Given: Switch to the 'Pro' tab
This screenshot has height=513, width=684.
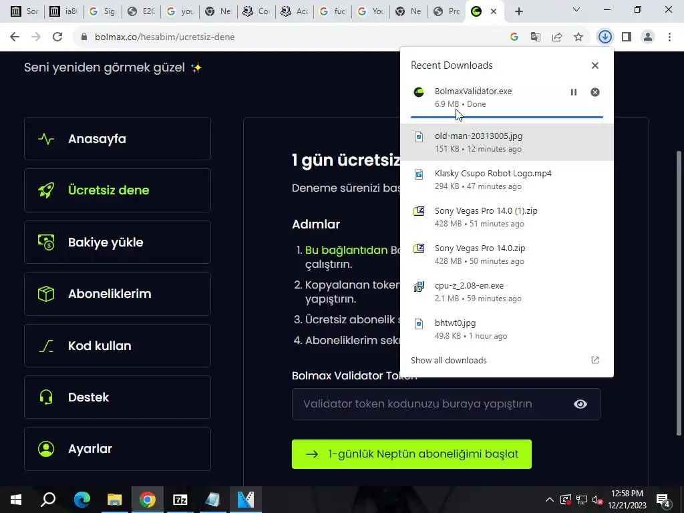Looking at the screenshot, I should click(447, 11).
